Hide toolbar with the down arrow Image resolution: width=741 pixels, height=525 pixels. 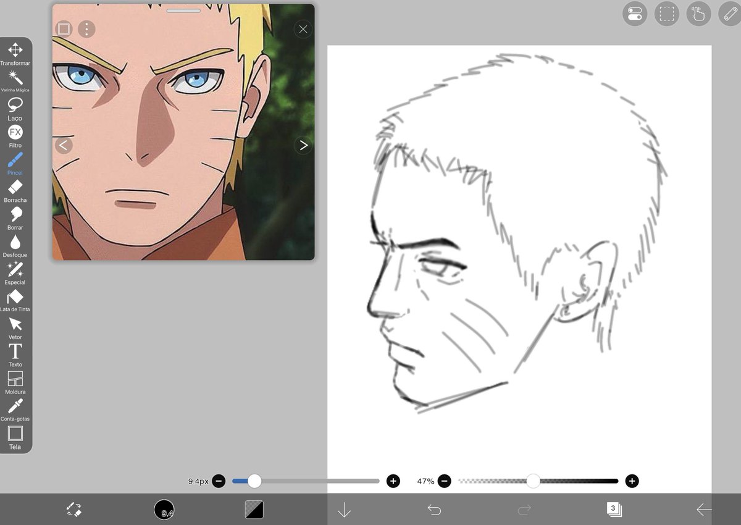pos(344,510)
